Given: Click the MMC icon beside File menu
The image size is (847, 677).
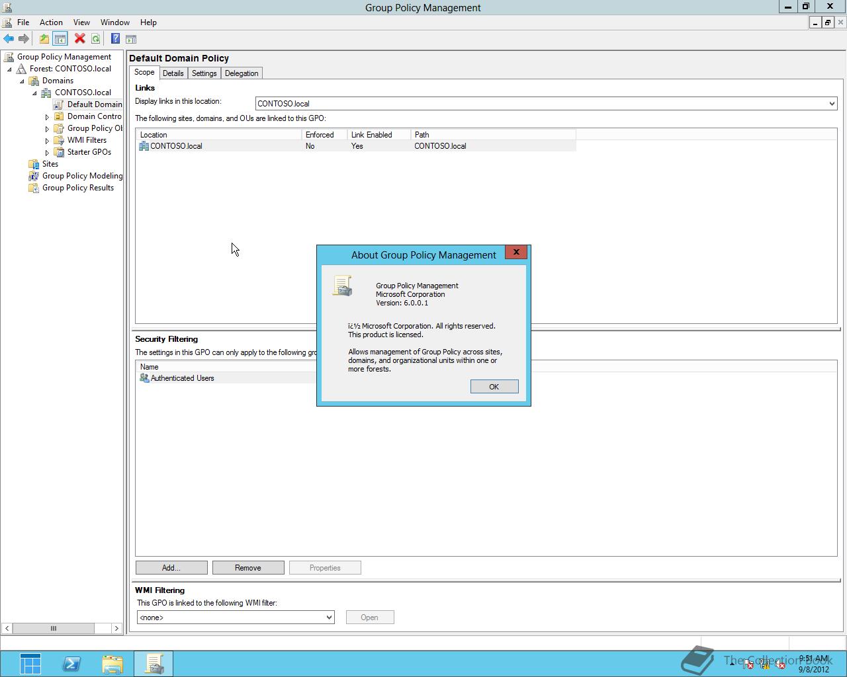Looking at the screenshot, I should 7,22.
